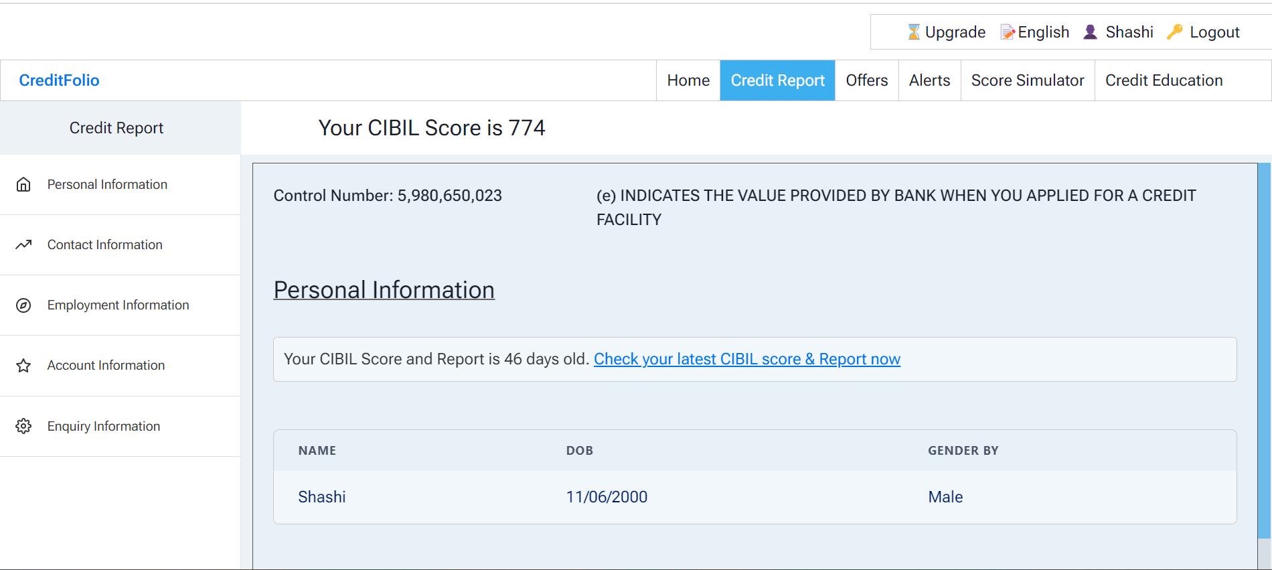This screenshot has height=570, width=1272.
Task: Click the Personal Information section heading
Action: click(x=384, y=290)
